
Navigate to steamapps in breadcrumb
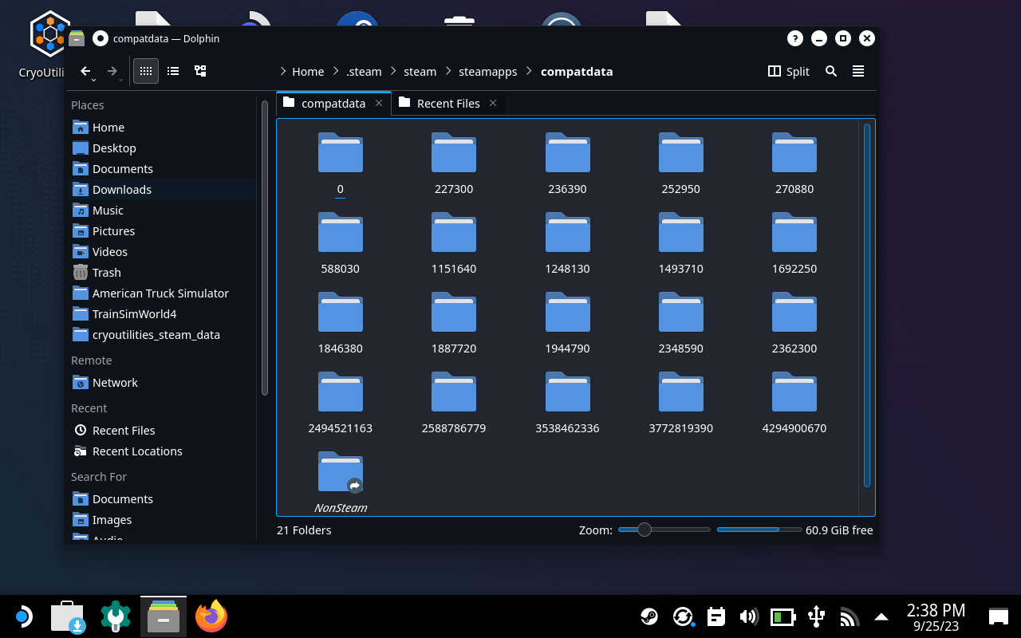pyautogui.click(x=487, y=71)
